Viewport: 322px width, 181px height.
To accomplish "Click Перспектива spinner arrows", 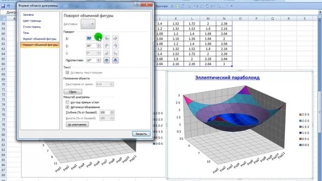I will pyautogui.click(x=99, y=60).
